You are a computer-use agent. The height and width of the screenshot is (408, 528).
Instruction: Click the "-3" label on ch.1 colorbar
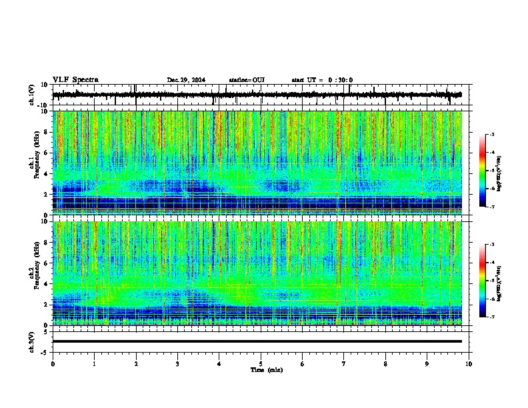click(x=492, y=134)
